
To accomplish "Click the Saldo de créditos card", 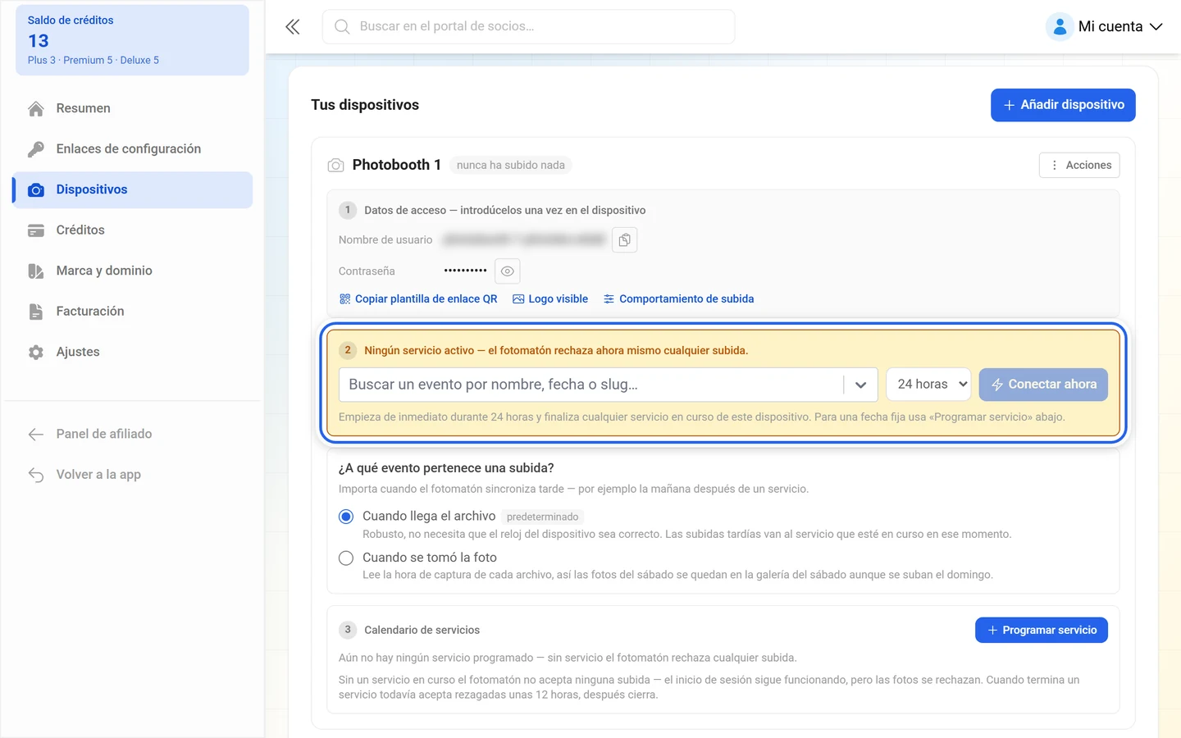I will pos(132,40).
